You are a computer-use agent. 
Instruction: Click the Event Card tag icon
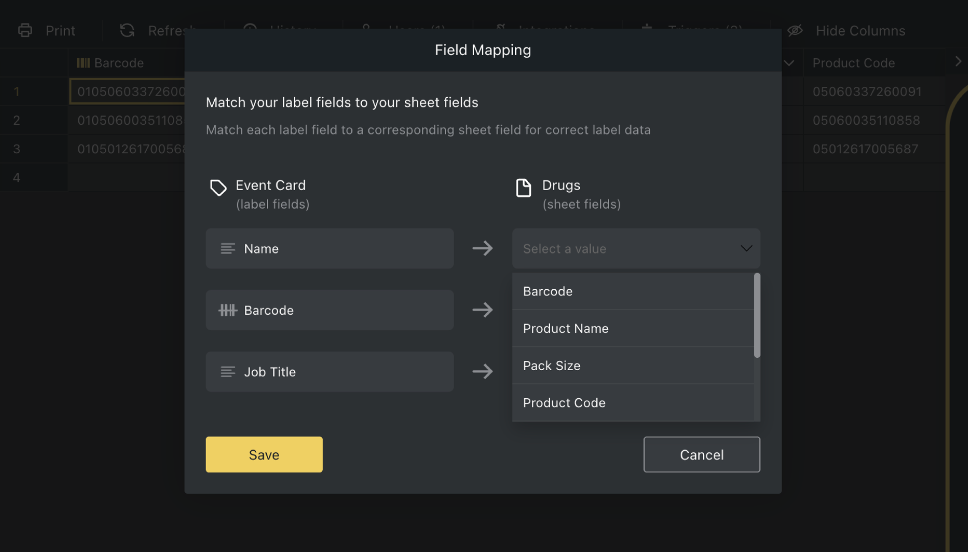(218, 188)
